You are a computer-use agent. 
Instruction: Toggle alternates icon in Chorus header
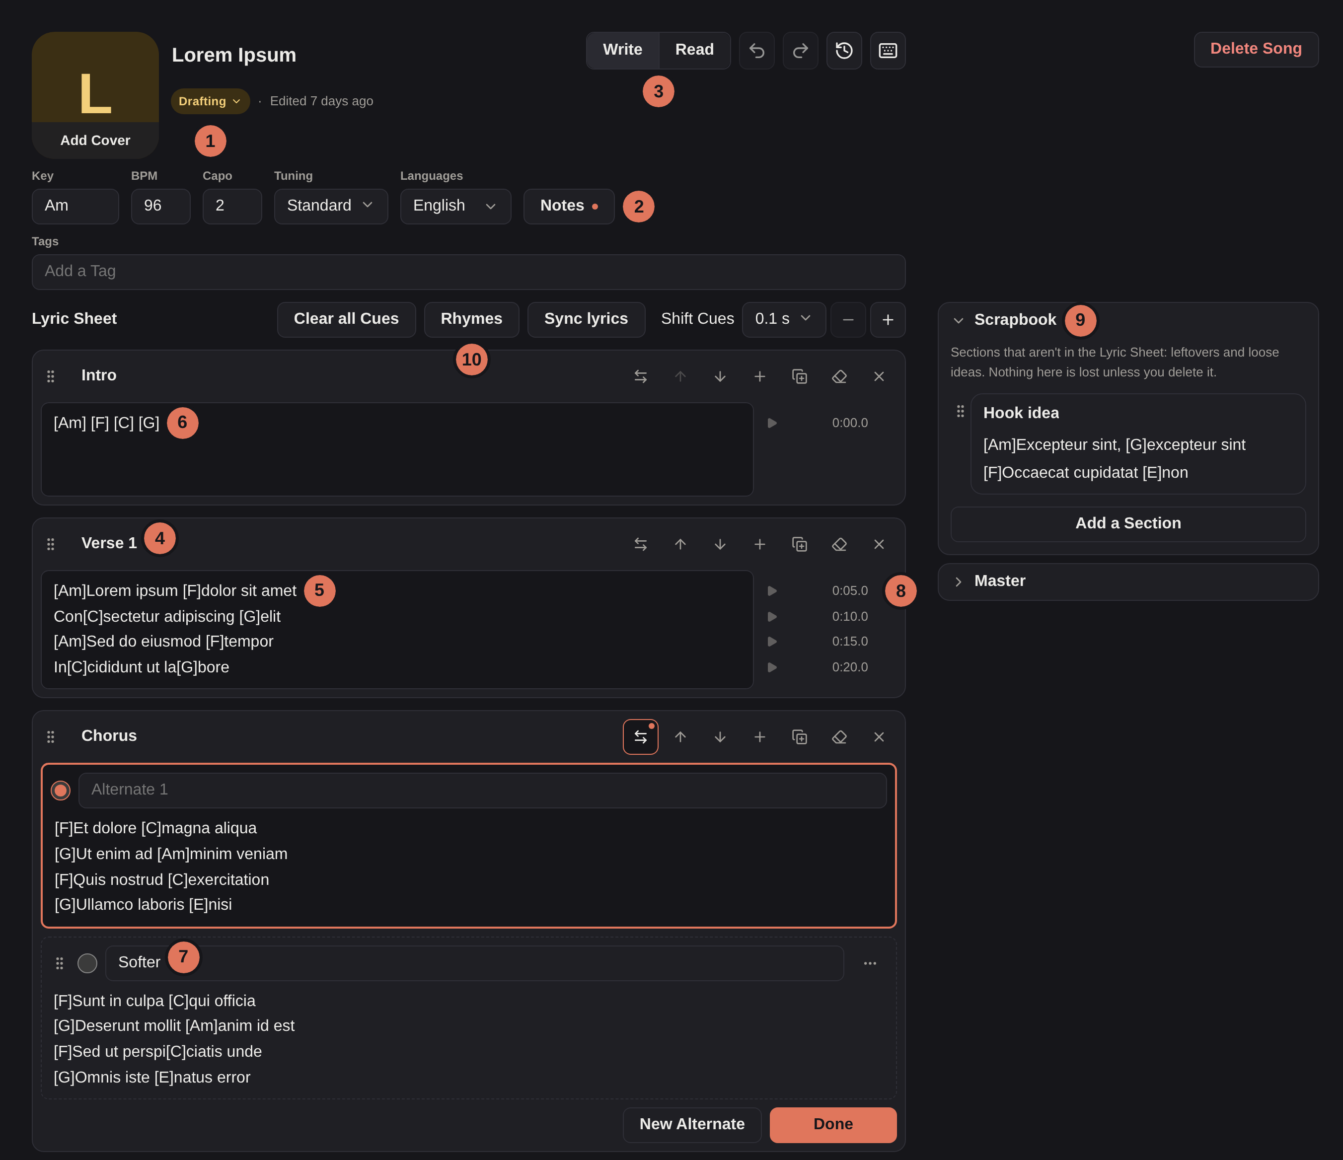pos(640,737)
